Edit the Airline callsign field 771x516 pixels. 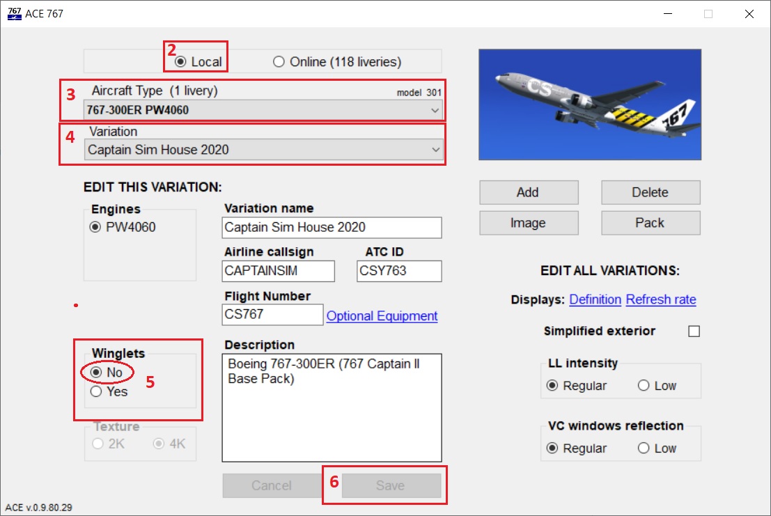(x=278, y=271)
